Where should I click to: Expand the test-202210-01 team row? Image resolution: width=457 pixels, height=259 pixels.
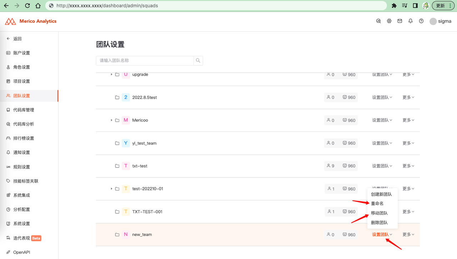point(111,188)
